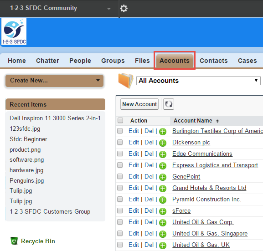
Task: Click green plus for GenePoint
Action: tap(163, 177)
